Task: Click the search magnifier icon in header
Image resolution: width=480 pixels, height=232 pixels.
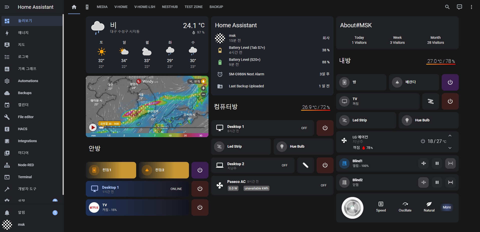Action: coord(447,7)
